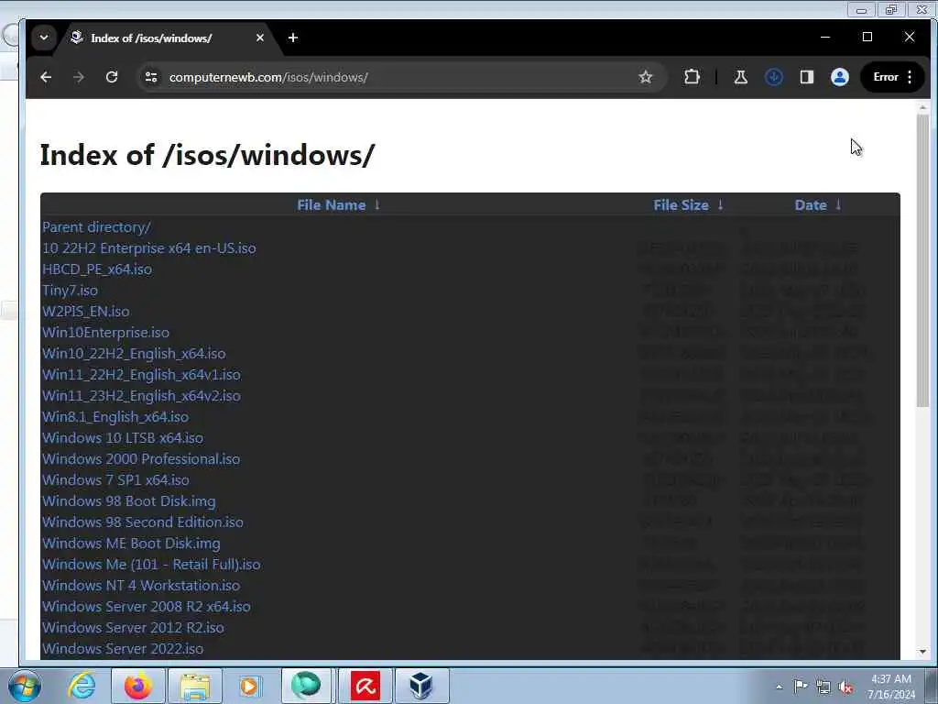Screen dimensions: 938x704
Task: Download Windows 98 Second Edition.iso
Action: point(142,522)
